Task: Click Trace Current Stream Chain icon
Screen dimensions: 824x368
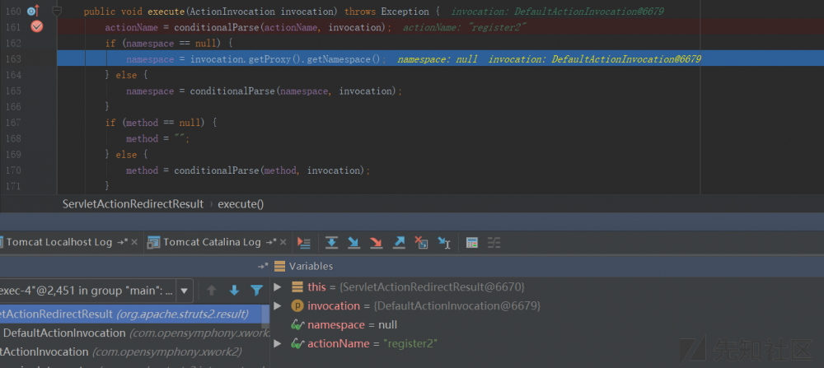Action: pyautogui.click(x=494, y=242)
